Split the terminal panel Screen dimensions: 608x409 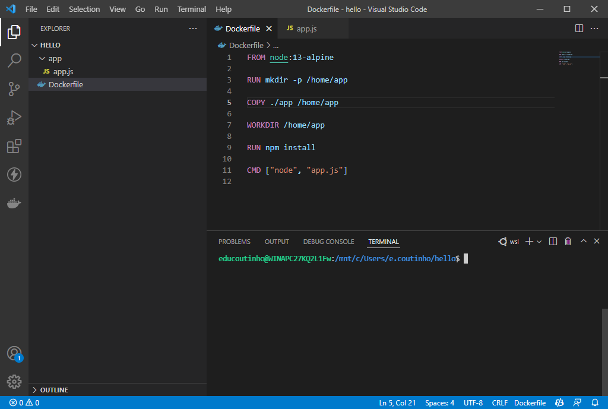click(553, 242)
